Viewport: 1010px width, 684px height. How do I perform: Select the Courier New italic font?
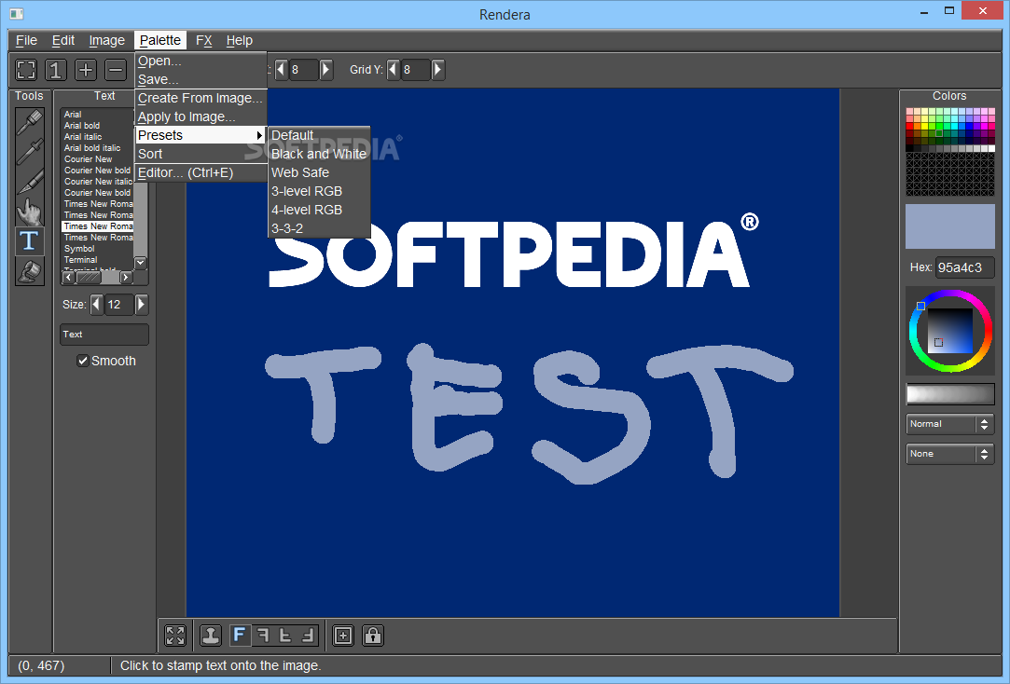coord(97,182)
